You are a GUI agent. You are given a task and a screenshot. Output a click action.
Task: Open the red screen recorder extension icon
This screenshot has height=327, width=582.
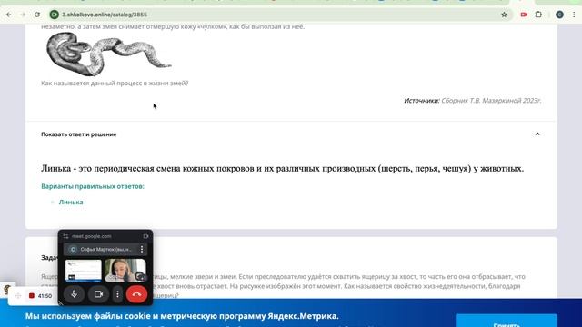click(524, 15)
